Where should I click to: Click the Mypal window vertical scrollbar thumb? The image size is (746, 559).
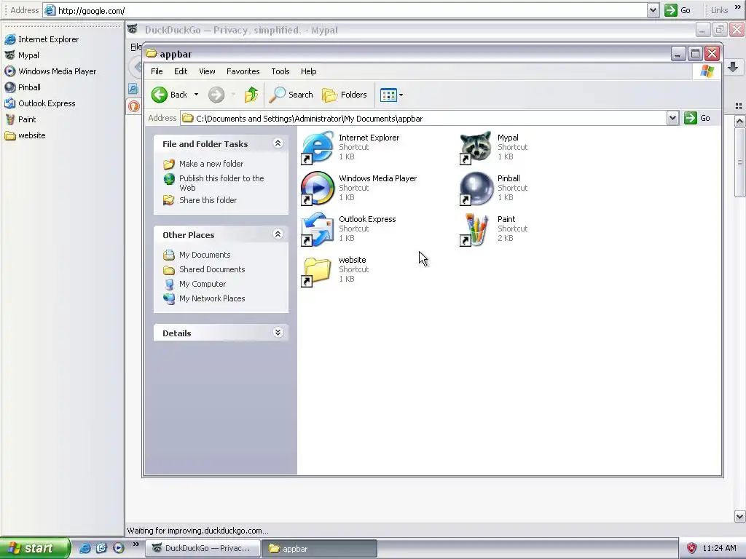click(x=740, y=162)
